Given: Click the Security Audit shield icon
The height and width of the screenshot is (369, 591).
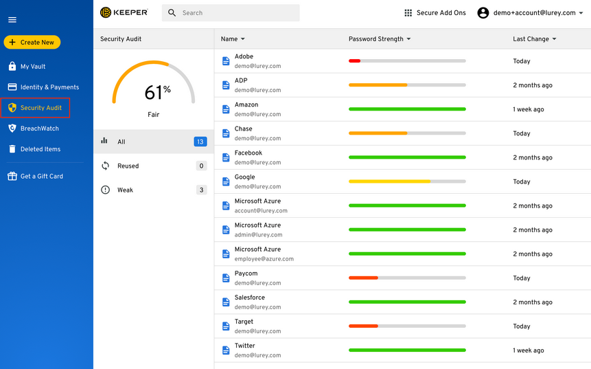Looking at the screenshot, I should pos(12,107).
